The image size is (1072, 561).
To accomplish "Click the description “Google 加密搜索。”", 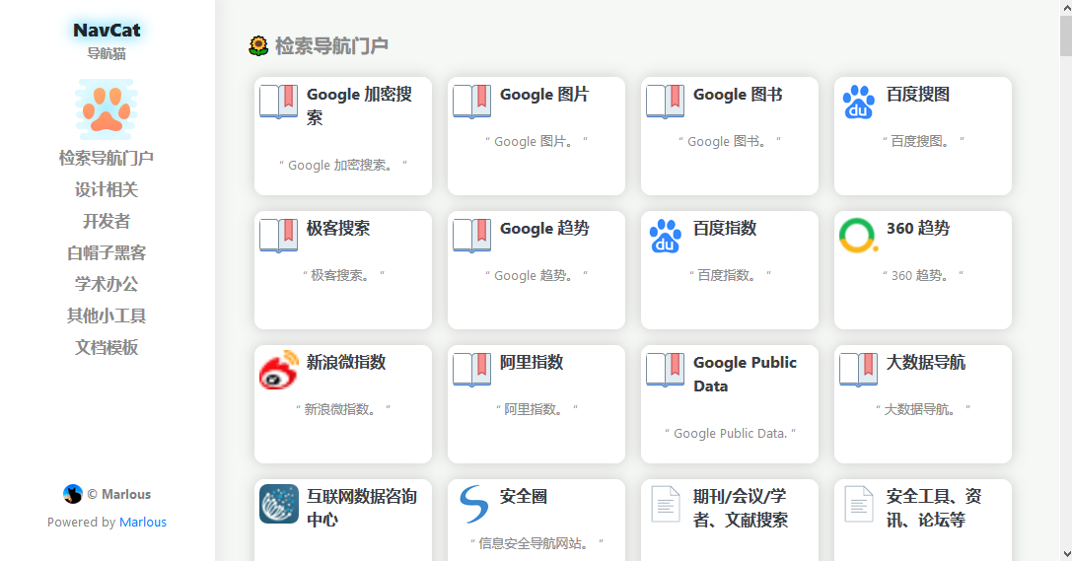I will pos(343,165).
